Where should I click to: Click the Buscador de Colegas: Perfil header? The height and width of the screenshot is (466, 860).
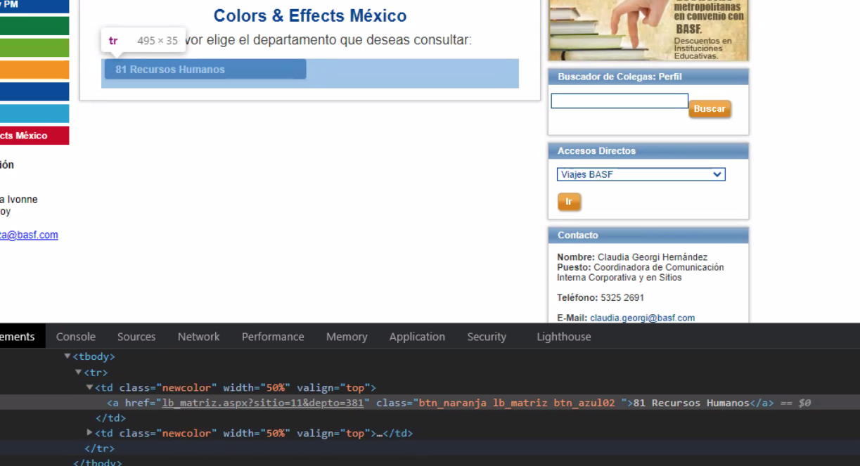[x=648, y=77]
